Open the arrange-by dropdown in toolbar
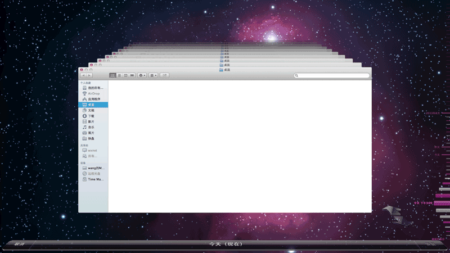Viewport: 450px width, 253px height. click(154, 75)
